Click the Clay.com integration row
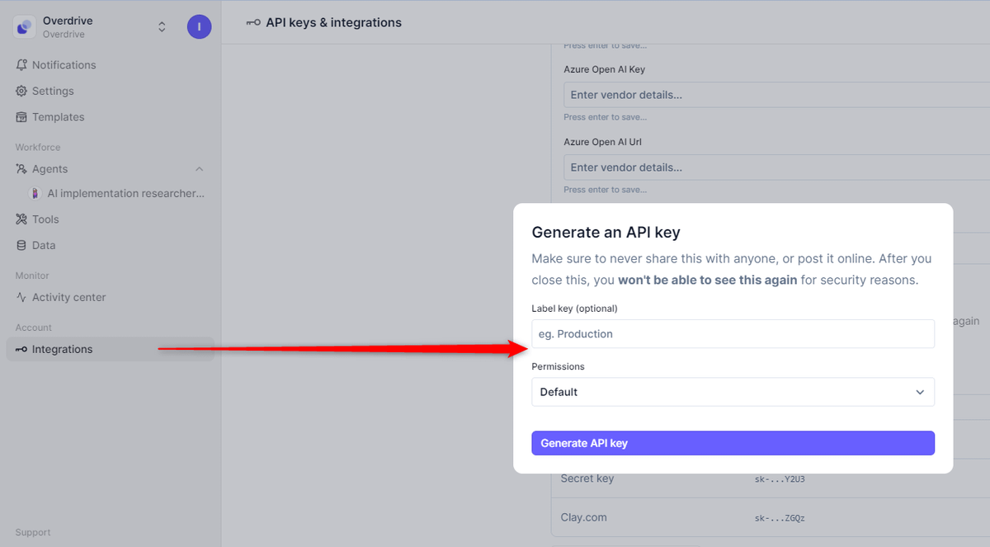 583,518
